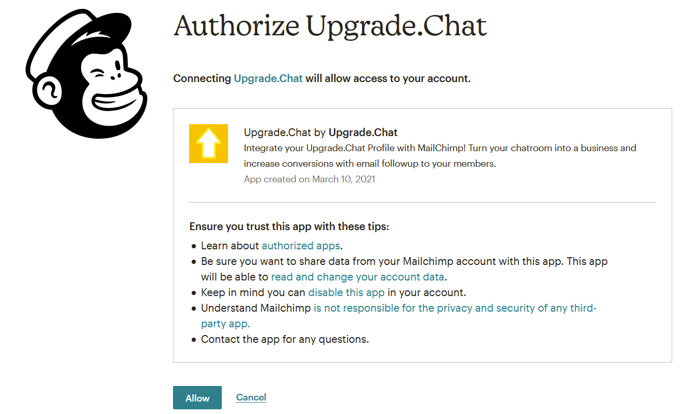The width and height of the screenshot is (694, 414).
Task: Open the third-party privacy and security responsibility link
Action: coord(455,308)
